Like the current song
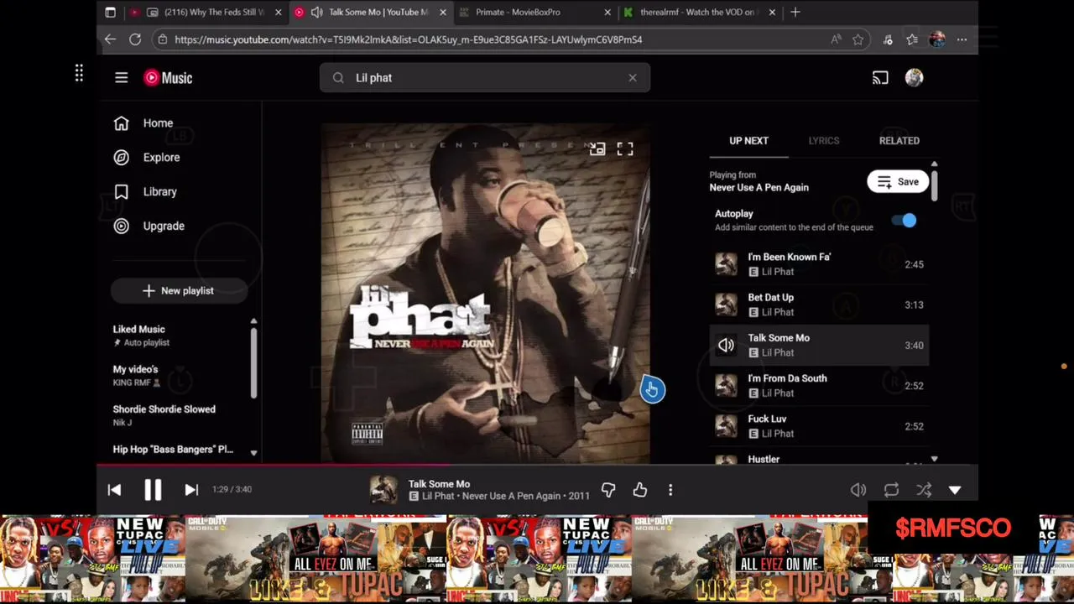The width and height of the screenshot is (1074, 604). 640,490
